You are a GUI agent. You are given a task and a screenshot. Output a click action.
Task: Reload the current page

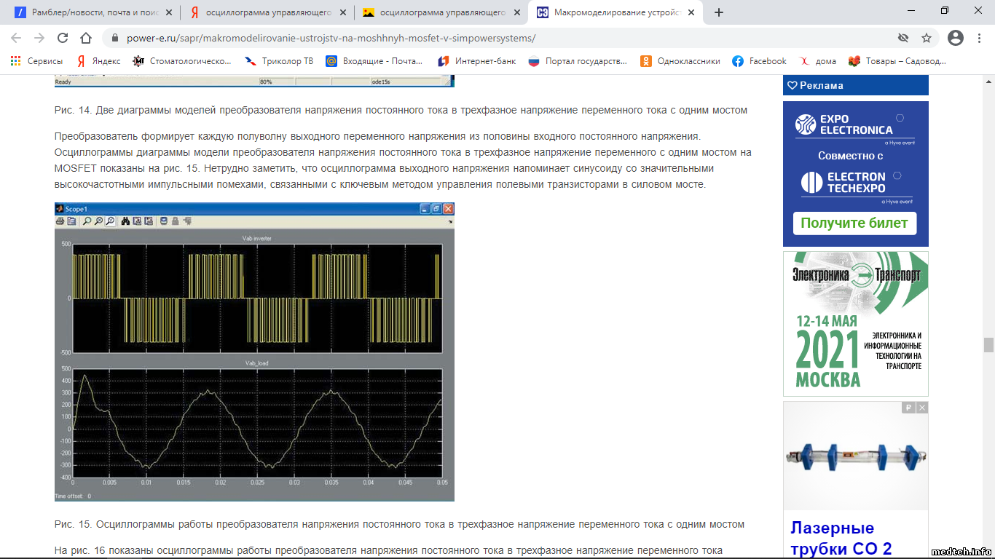(63, 38)
